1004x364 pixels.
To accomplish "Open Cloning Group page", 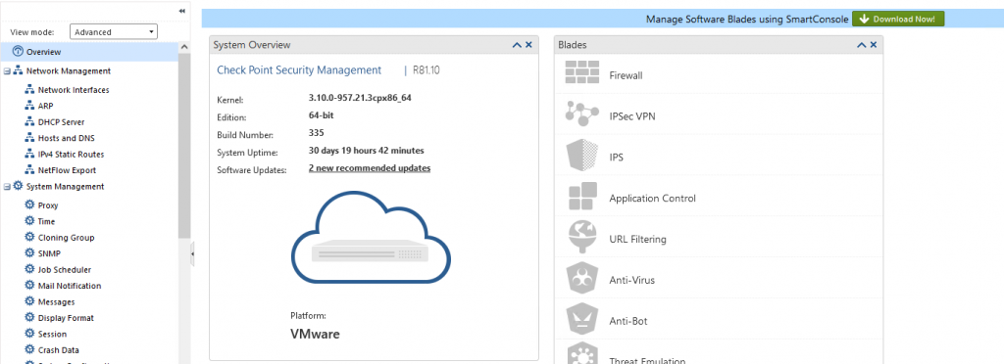I will click(66, 238).
